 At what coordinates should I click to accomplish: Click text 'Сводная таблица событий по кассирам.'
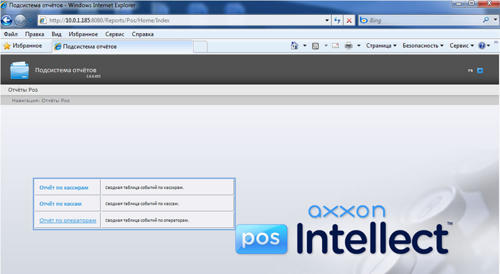(x=144, y=187)
